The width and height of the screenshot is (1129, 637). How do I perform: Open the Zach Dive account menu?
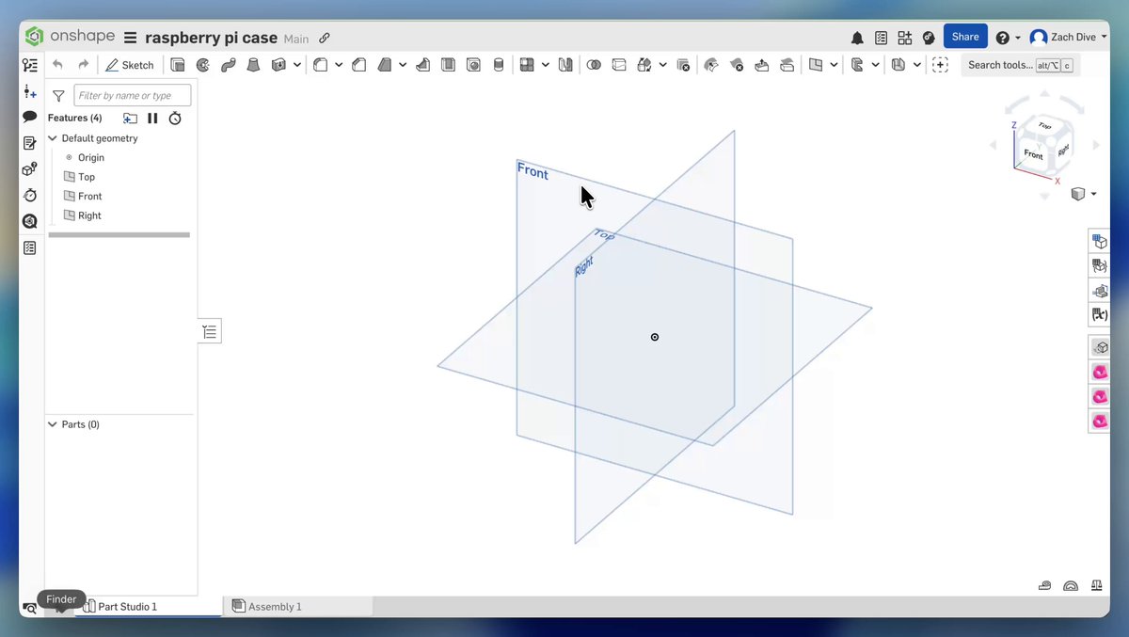coord(1068,38)
